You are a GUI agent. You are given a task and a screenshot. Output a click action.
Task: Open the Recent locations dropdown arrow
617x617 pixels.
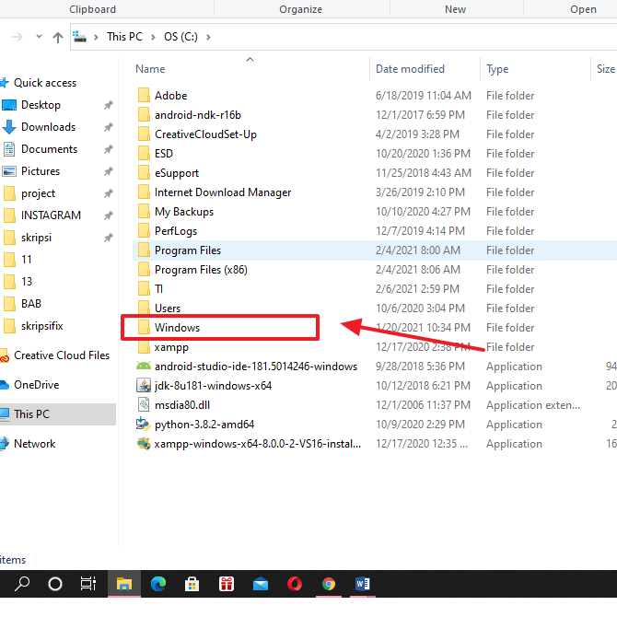coord(39,37)
